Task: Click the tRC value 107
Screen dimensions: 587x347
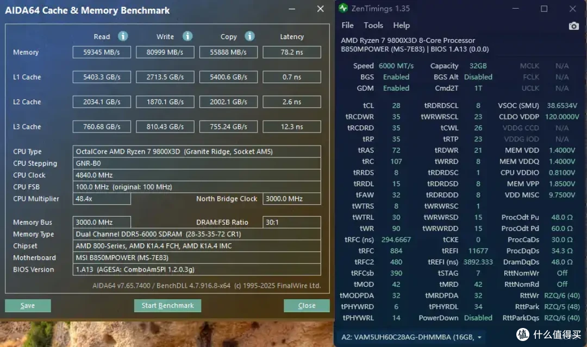Action: pyautogui.click(x=396, y=161)
